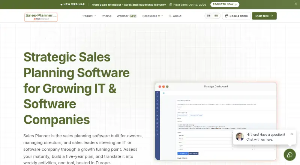Expand the Product dropdown menu
Viewport: 300px width, 165px height.
[88, 16]
